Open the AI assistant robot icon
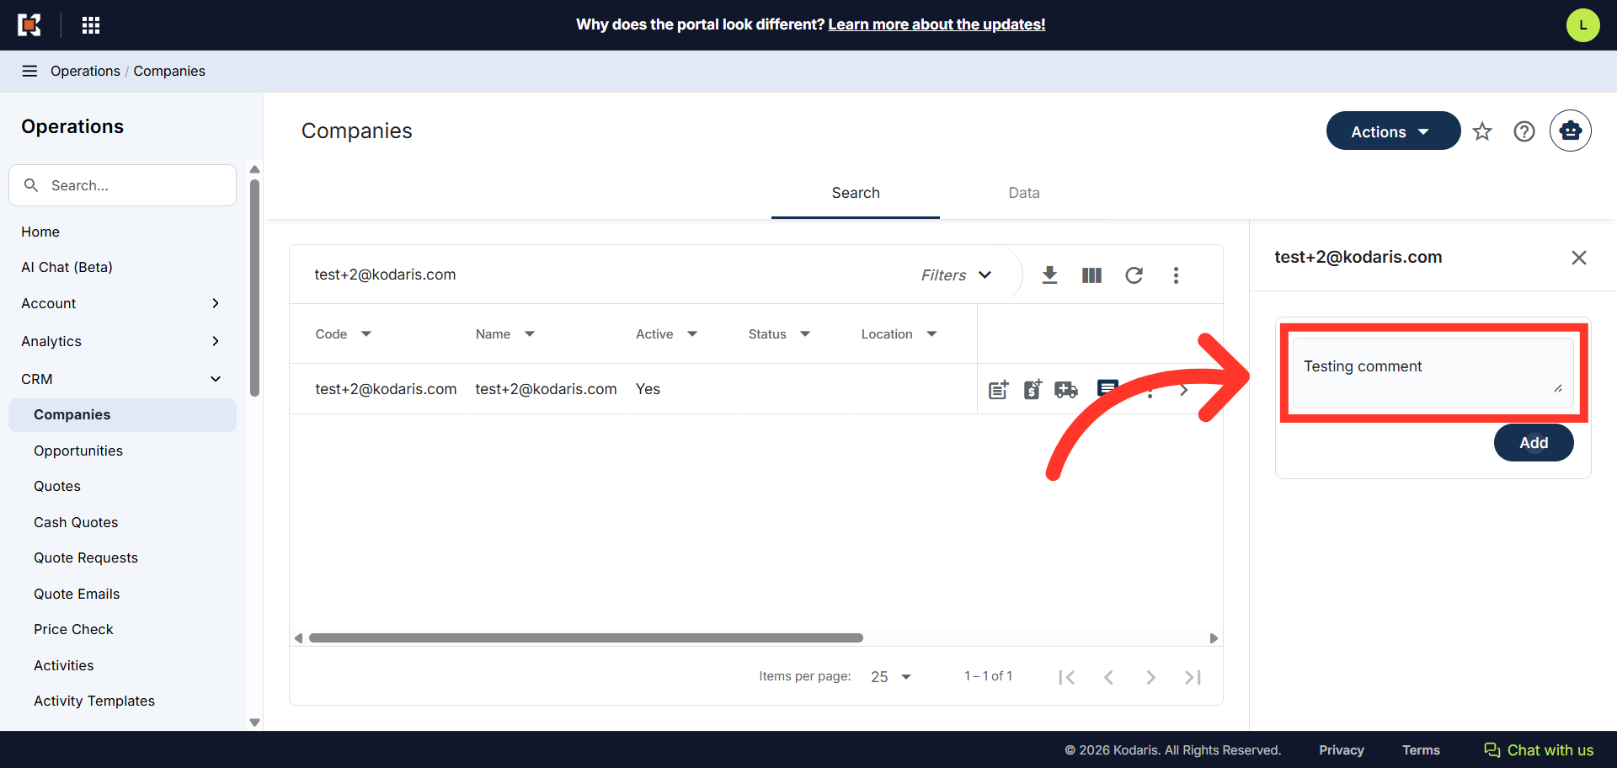This screenshot has height=768, width=1617. [x=1571, y=131]
